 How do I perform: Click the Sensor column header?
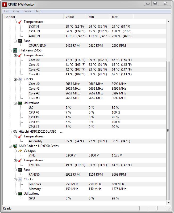tap(33, 17)
